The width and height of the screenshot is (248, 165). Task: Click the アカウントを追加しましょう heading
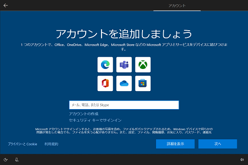(124, 34)
